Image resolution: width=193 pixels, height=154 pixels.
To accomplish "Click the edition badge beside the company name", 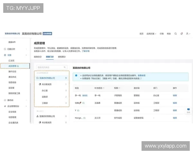I will [47, 34].
